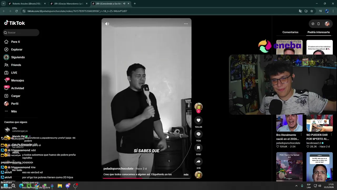Open OBS Studio from the taskbar

[75, 186]
